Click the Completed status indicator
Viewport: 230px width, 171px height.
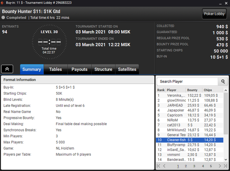click(14, 18)
